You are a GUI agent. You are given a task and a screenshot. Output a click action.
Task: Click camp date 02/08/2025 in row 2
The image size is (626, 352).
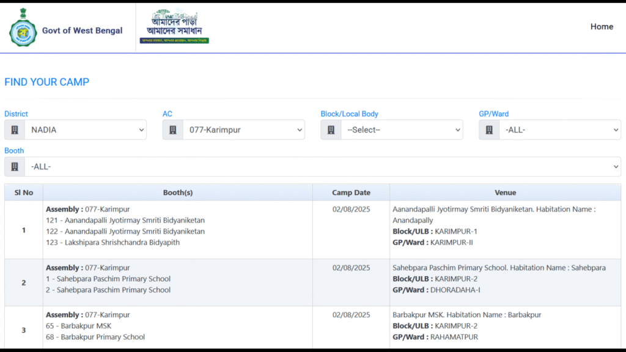(352, 268)
